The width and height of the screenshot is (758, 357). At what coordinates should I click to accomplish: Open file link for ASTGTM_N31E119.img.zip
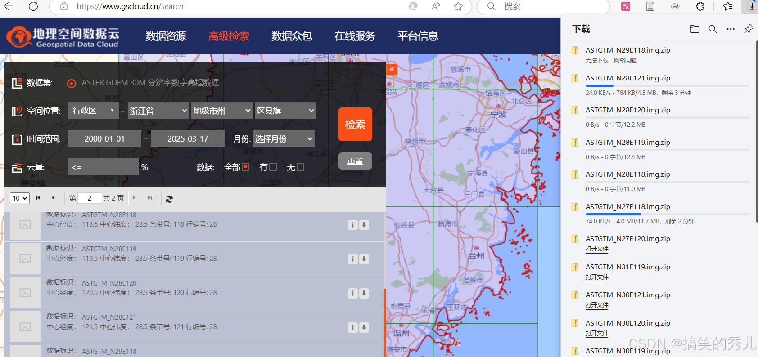click(597, 277)
